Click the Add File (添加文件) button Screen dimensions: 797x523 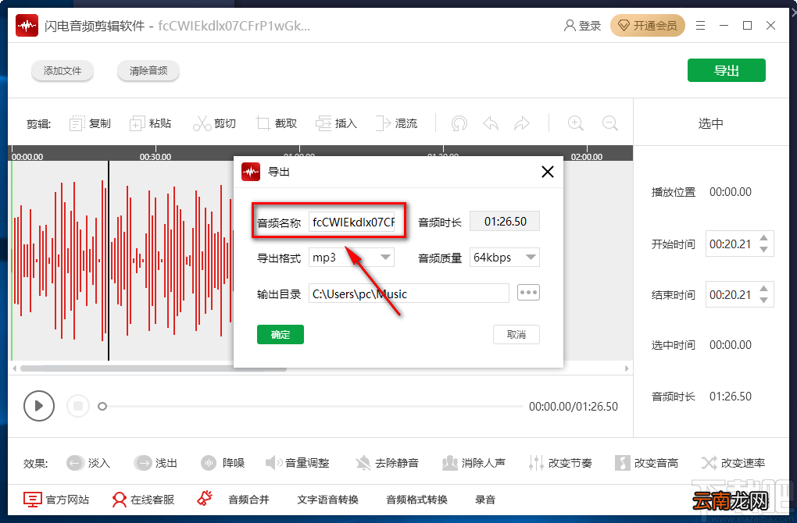click(63, 70)
